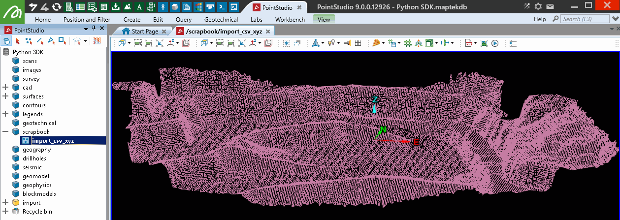Select the red arrow pointer tool
Viewport: 620px width, 220px height.
click(x=18, y=41)
